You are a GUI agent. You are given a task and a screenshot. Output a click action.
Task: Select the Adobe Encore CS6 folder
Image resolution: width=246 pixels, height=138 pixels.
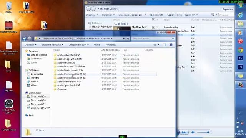[x=66, y=62]
